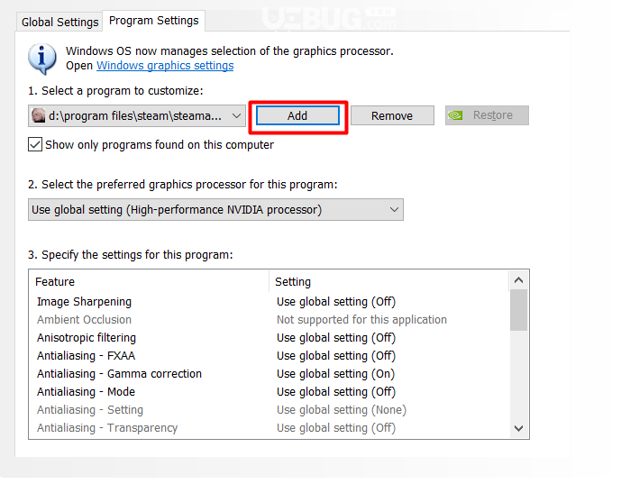Click scroll up arrow in settings list

pos(519,280)
